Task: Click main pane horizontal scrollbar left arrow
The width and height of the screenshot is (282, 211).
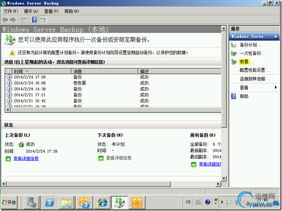Action: click(3, 184)
